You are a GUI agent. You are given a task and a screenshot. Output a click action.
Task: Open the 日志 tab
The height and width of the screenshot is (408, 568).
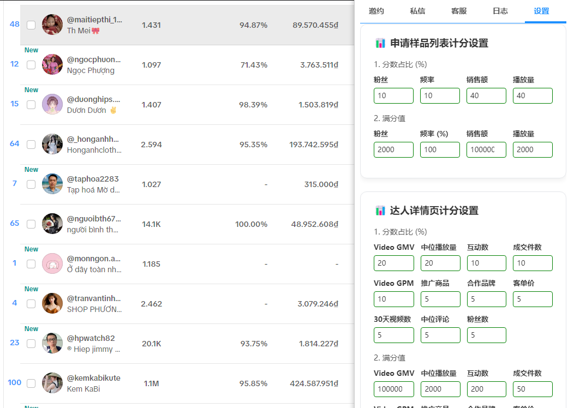click(x=500, y=11)
